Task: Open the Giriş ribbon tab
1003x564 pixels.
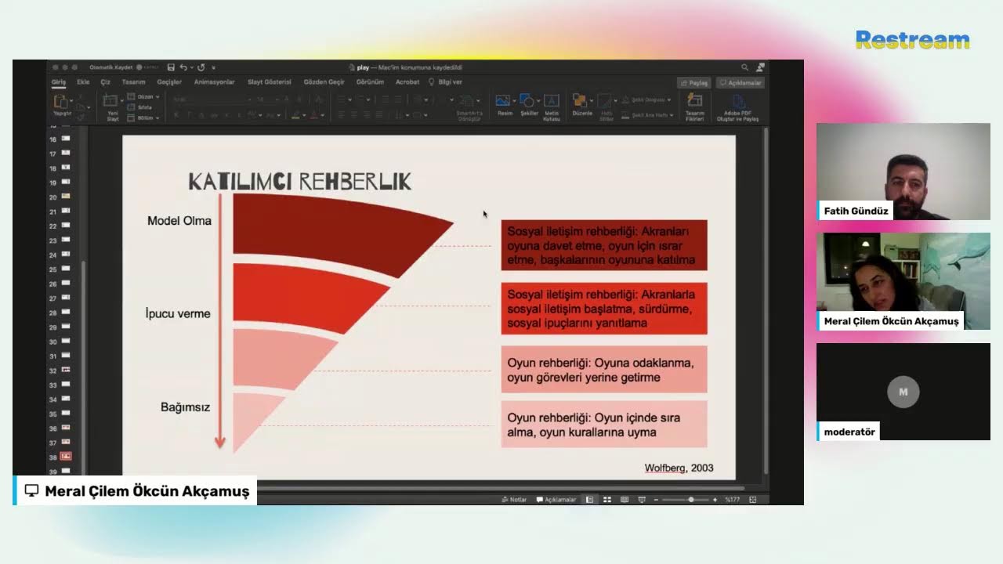Action: point(59,81)
